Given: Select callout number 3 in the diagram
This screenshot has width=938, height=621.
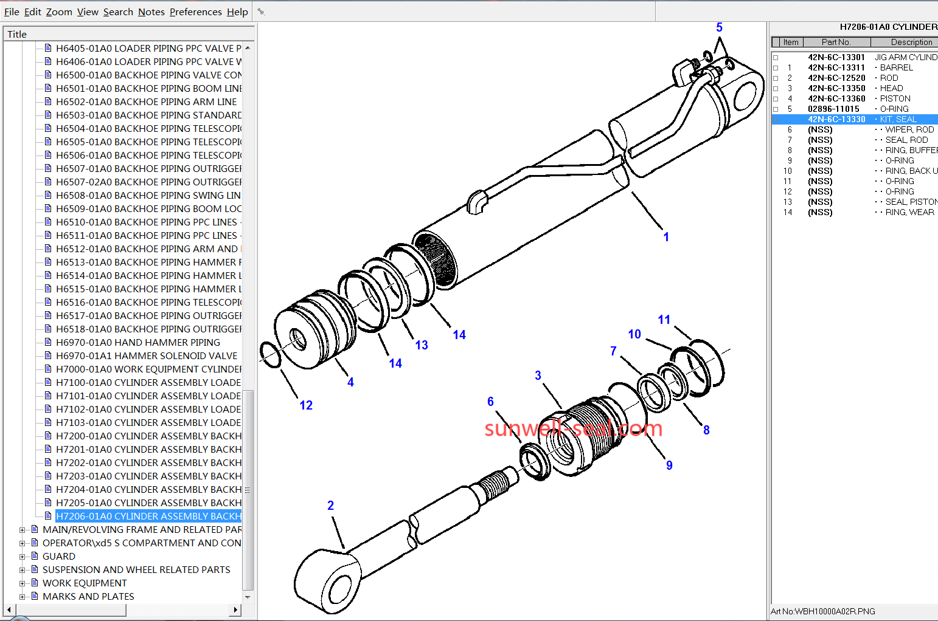Looking at the screenshot, I should [x=538, y=376].
